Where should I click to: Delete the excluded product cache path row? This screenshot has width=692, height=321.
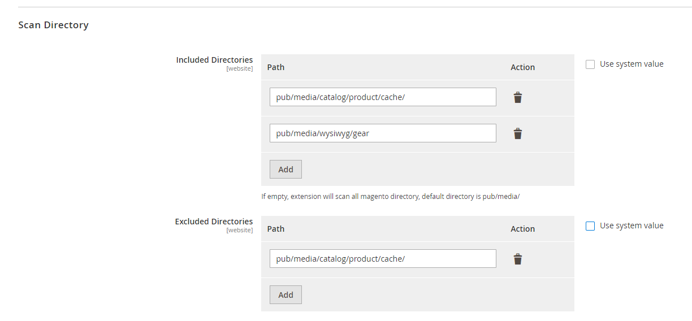pyautogui.click(x=517, y=259)
